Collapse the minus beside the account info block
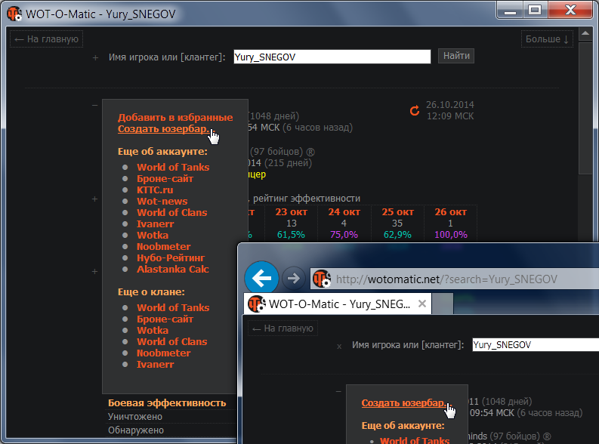Viewport: 599px width, 444px height. click(x=94, y=106)
